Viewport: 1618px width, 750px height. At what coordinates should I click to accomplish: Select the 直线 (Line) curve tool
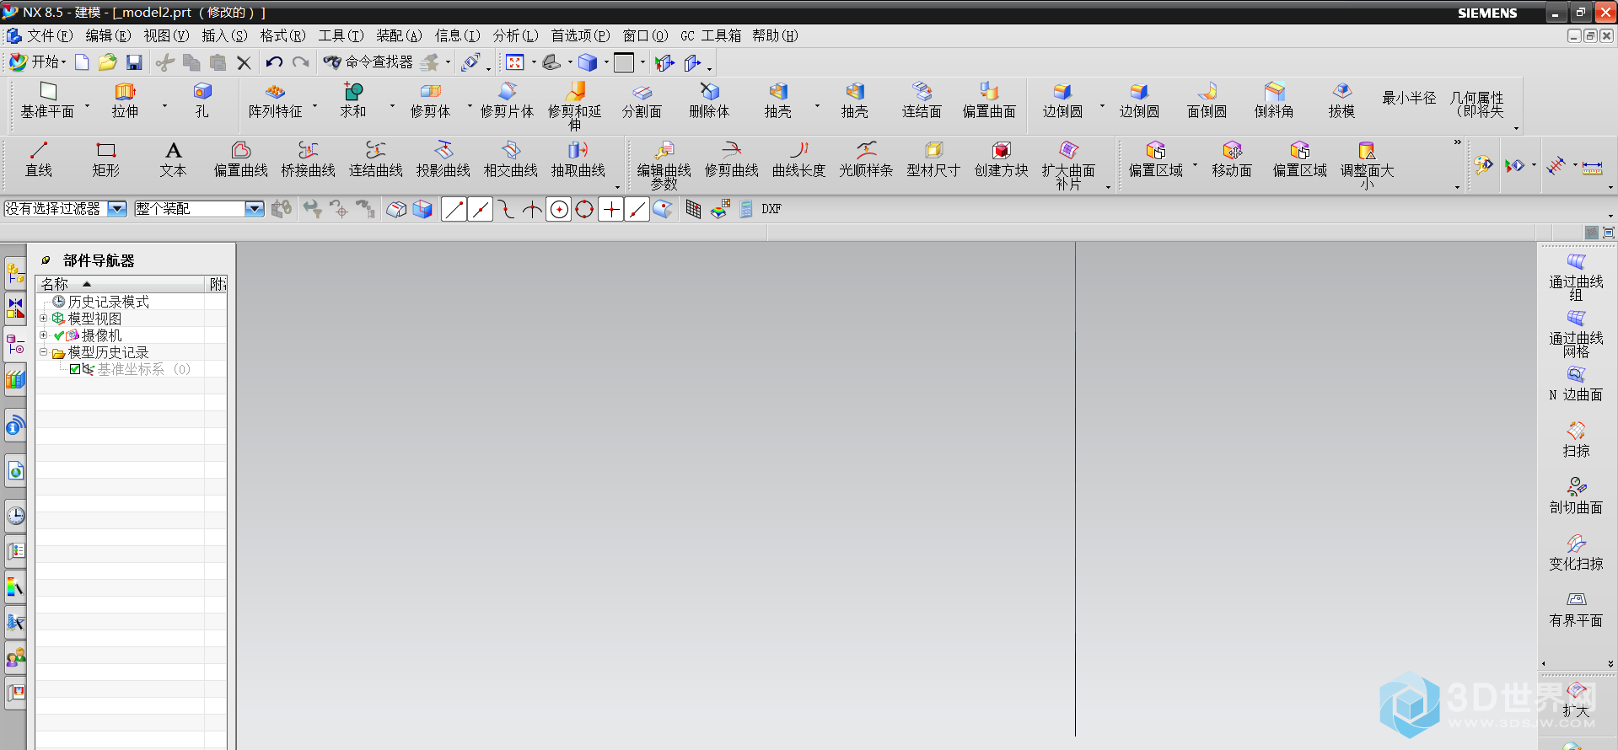pyautogui.click(x=39, y=159)
